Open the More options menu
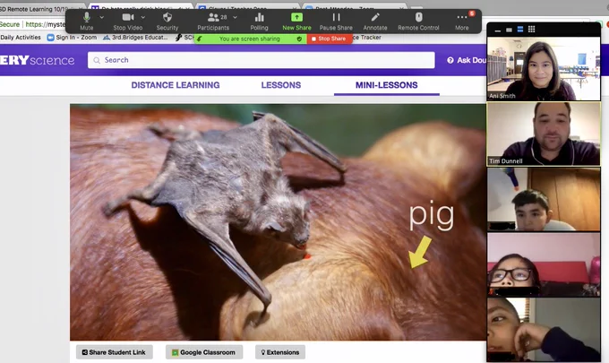This screenshot has width=609, height=363. click(462, 21)
